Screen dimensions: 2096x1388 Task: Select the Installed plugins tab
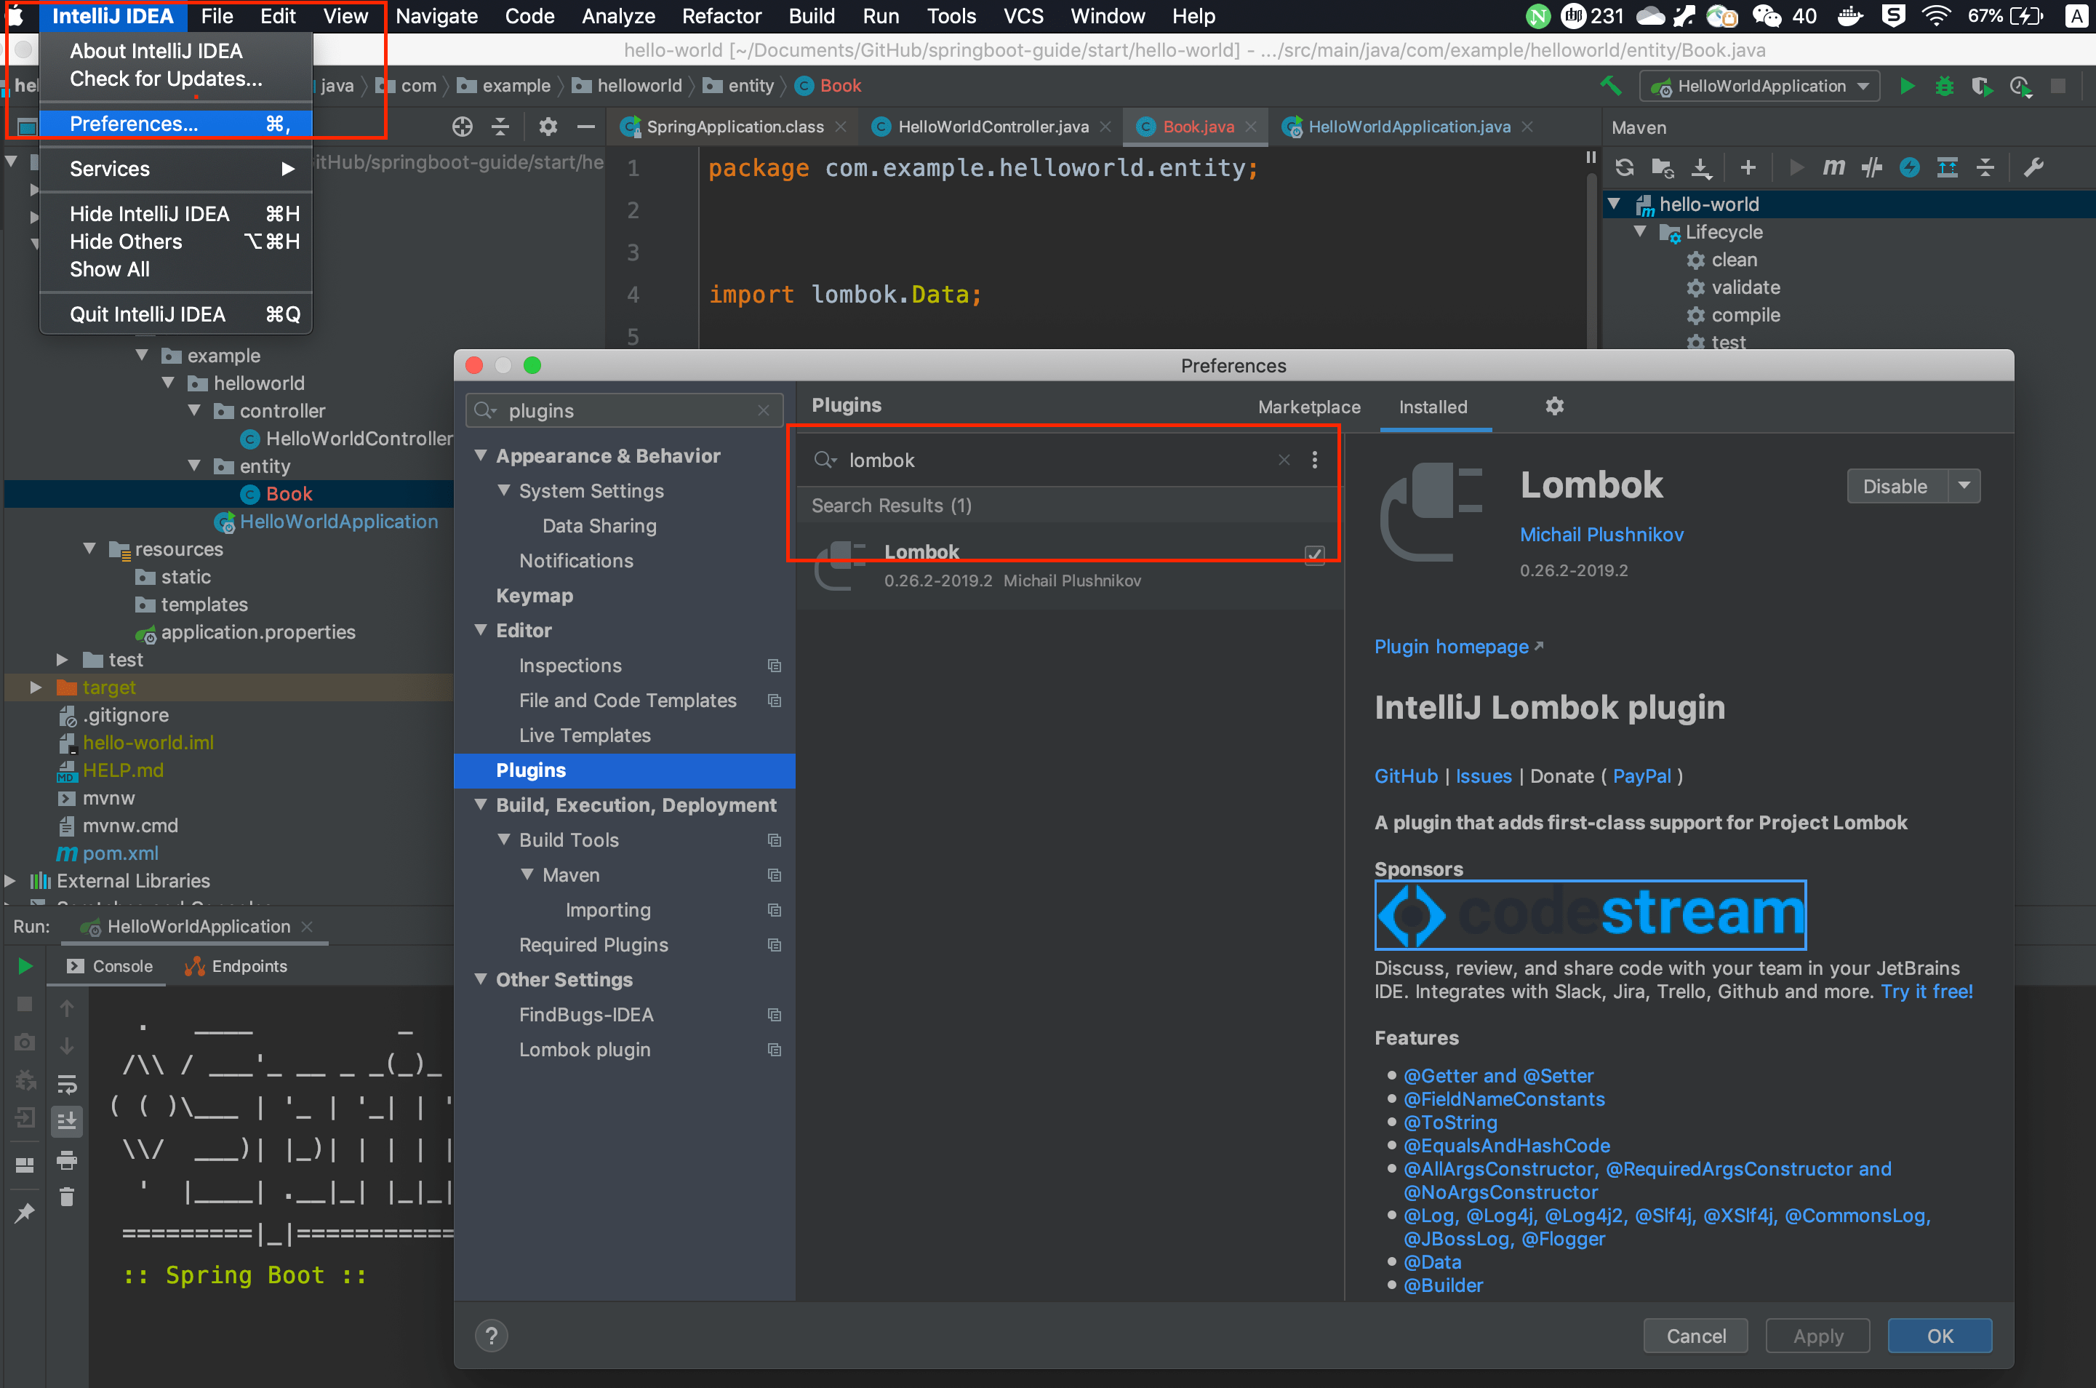click(x=1433, y=407)
